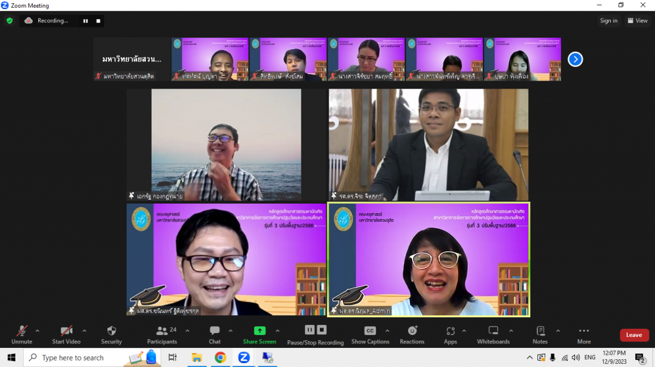Image resolution: width=655 pixels, height=367 pixels.
Task: Open the Notes icon
Action: (x=540, y=331)
